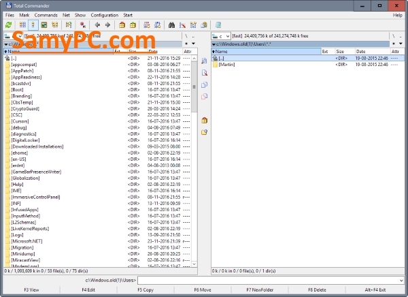408x297 pixels.
Task: Open the Configuration menu
Action: point(104,15)
